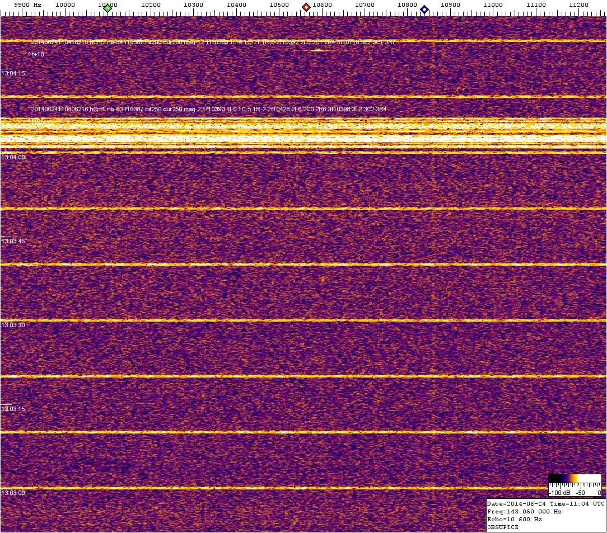The image size is (607, 533).
Task: Click the dB color scale gradient bar
Action: 575,478
